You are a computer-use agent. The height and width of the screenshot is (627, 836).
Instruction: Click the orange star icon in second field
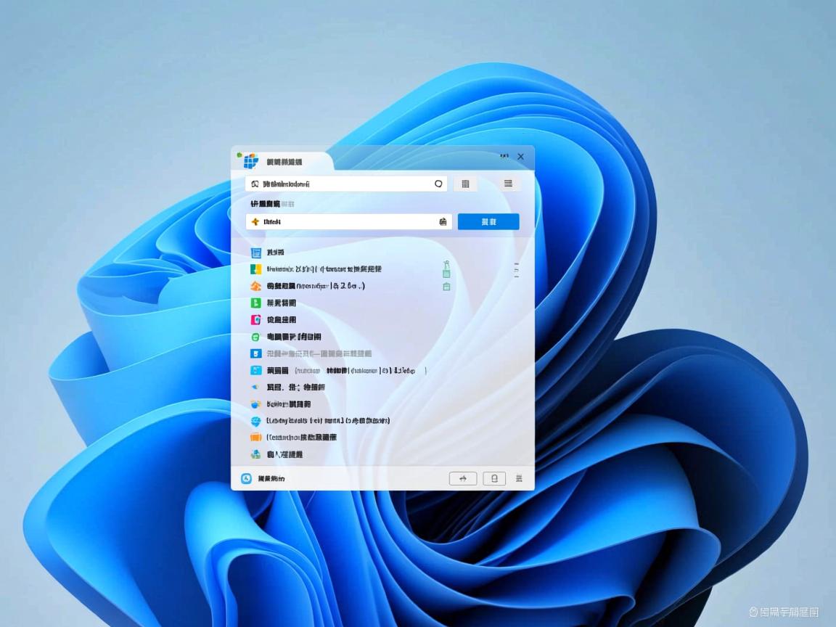tap(255, 222)
